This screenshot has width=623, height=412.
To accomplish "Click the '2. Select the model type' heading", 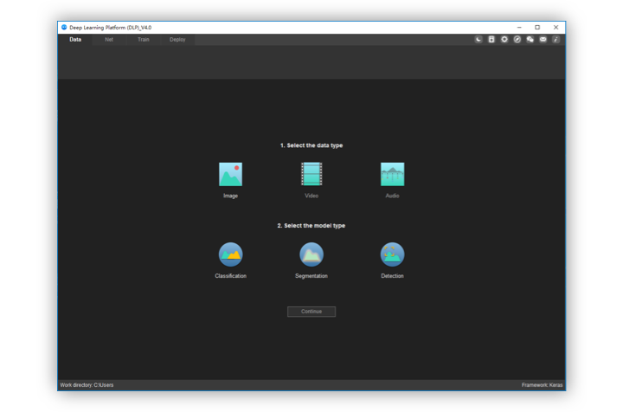I will click(311, 226).
